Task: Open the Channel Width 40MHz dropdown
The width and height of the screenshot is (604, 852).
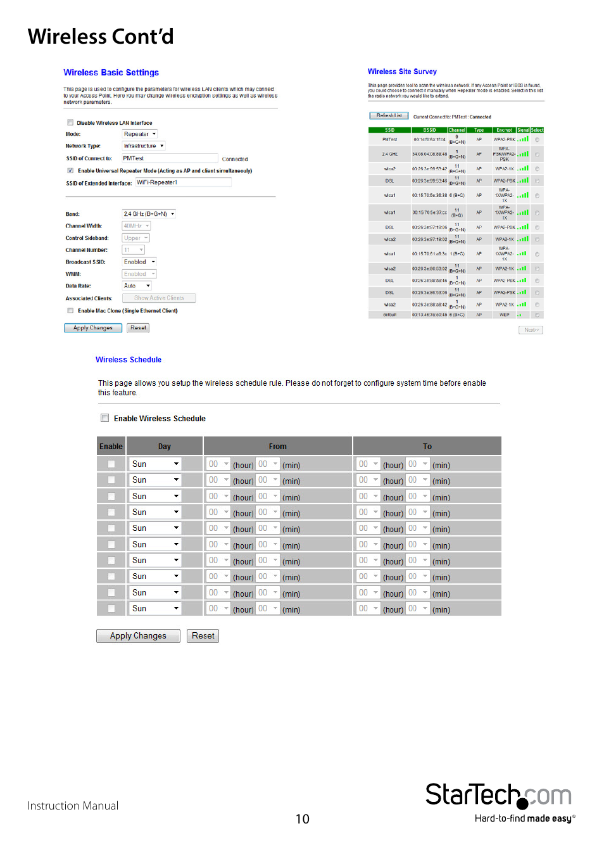Action: 136,226
